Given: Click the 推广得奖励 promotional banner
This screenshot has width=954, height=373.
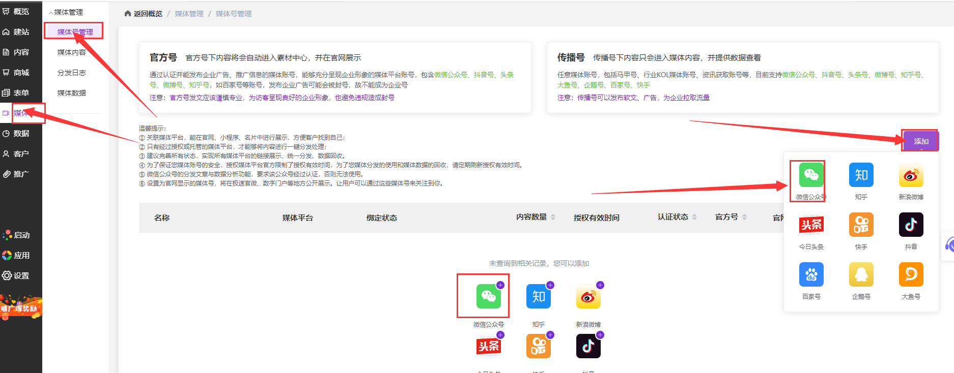Looking at the screenshot, I should coord(21,307).
